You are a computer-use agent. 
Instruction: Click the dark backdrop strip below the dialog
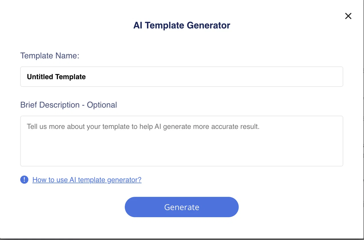tap(182, 239)
